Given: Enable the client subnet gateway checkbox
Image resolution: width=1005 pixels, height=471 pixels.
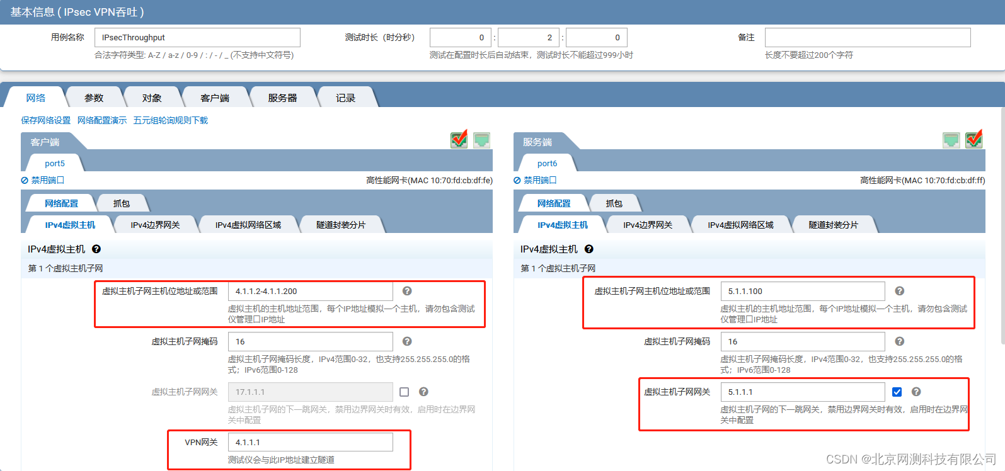Looking at the screenshot, I should [x=405, y=392].
